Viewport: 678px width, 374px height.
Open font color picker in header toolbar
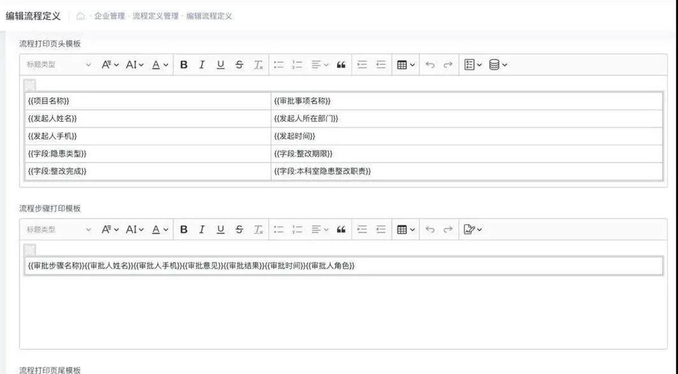(x=160, y=65)
